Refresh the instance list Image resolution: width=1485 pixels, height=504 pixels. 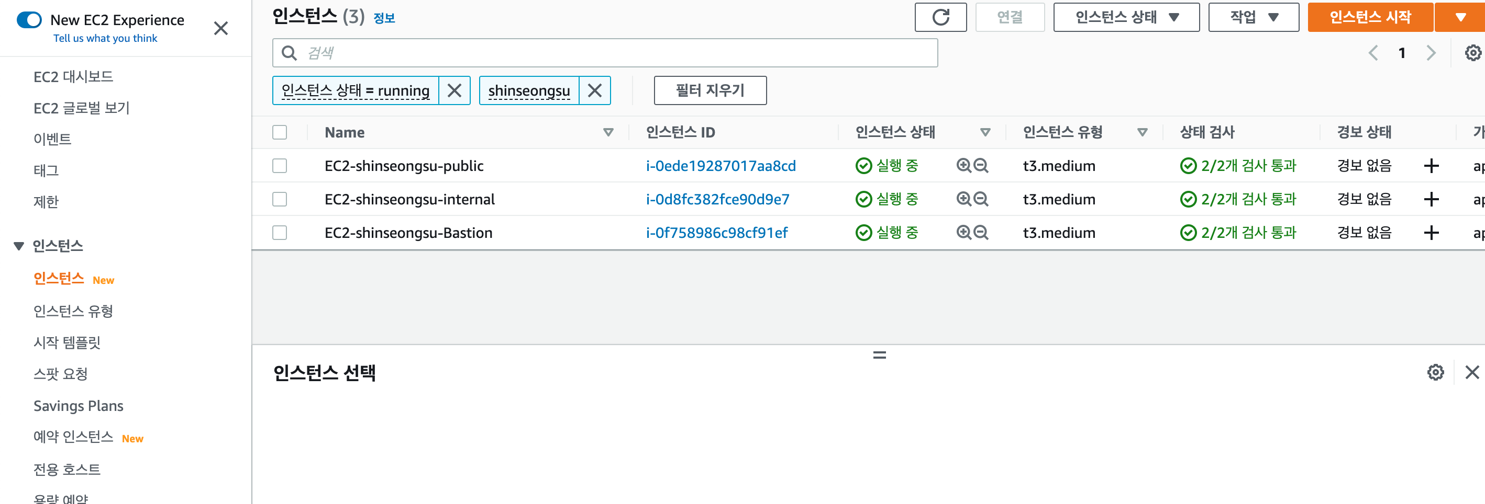(940, 17)
